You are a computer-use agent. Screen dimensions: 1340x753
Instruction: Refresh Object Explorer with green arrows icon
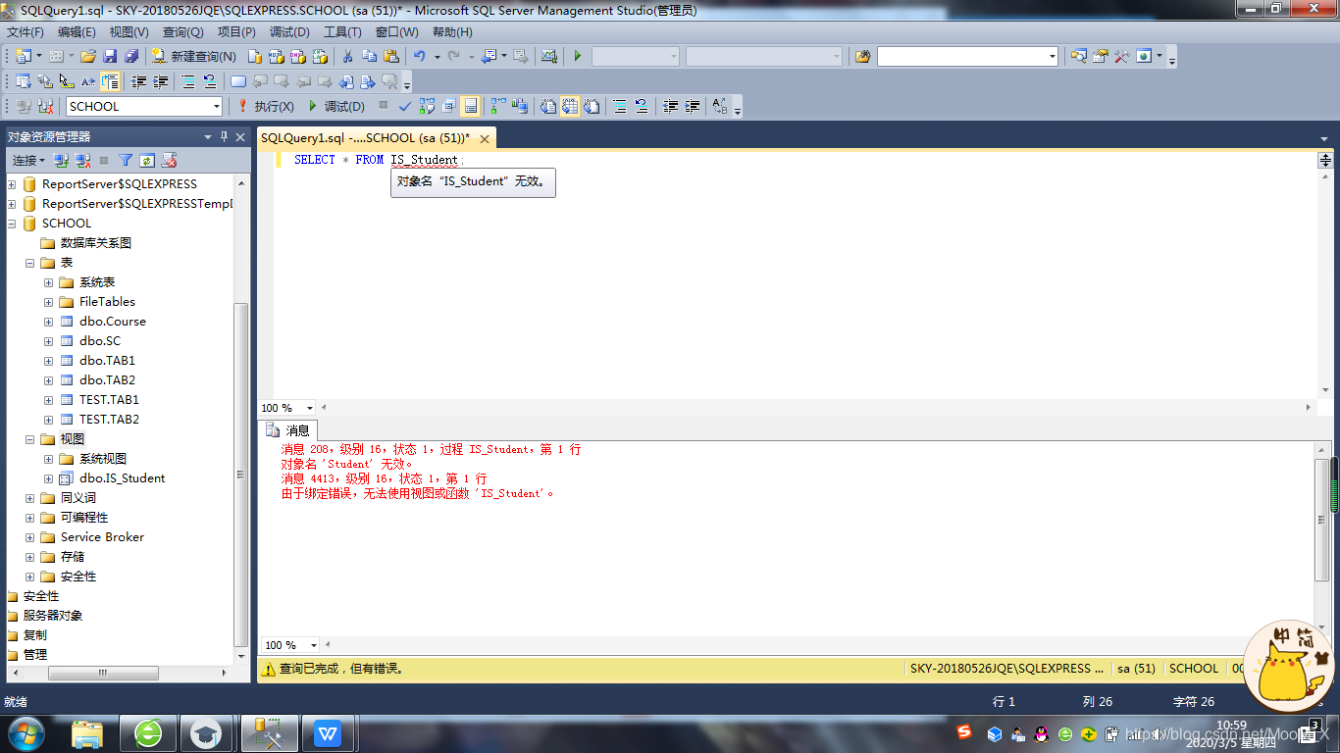147,160
